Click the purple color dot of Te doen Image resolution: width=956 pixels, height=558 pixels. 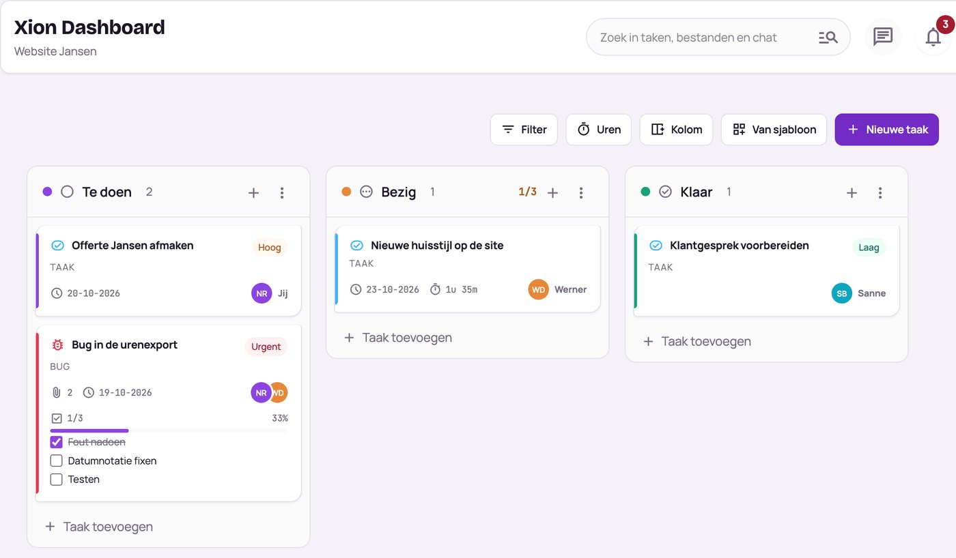tap(47, 192)
